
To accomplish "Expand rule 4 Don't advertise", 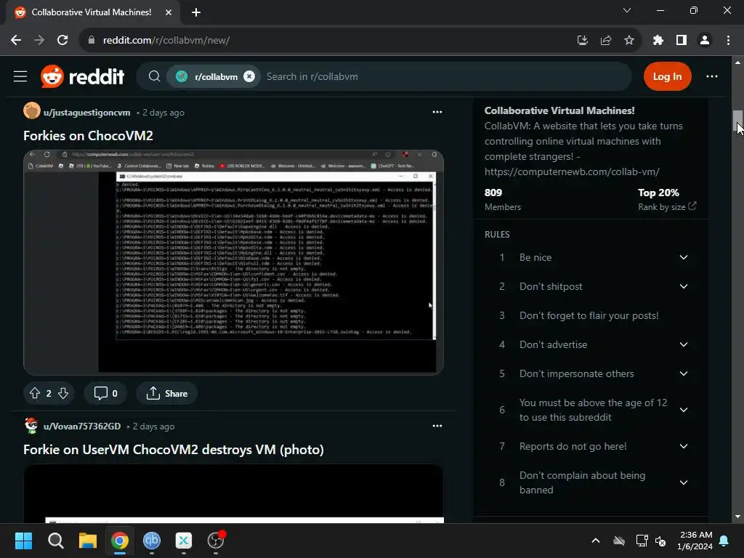I will (x=683, y=344).
